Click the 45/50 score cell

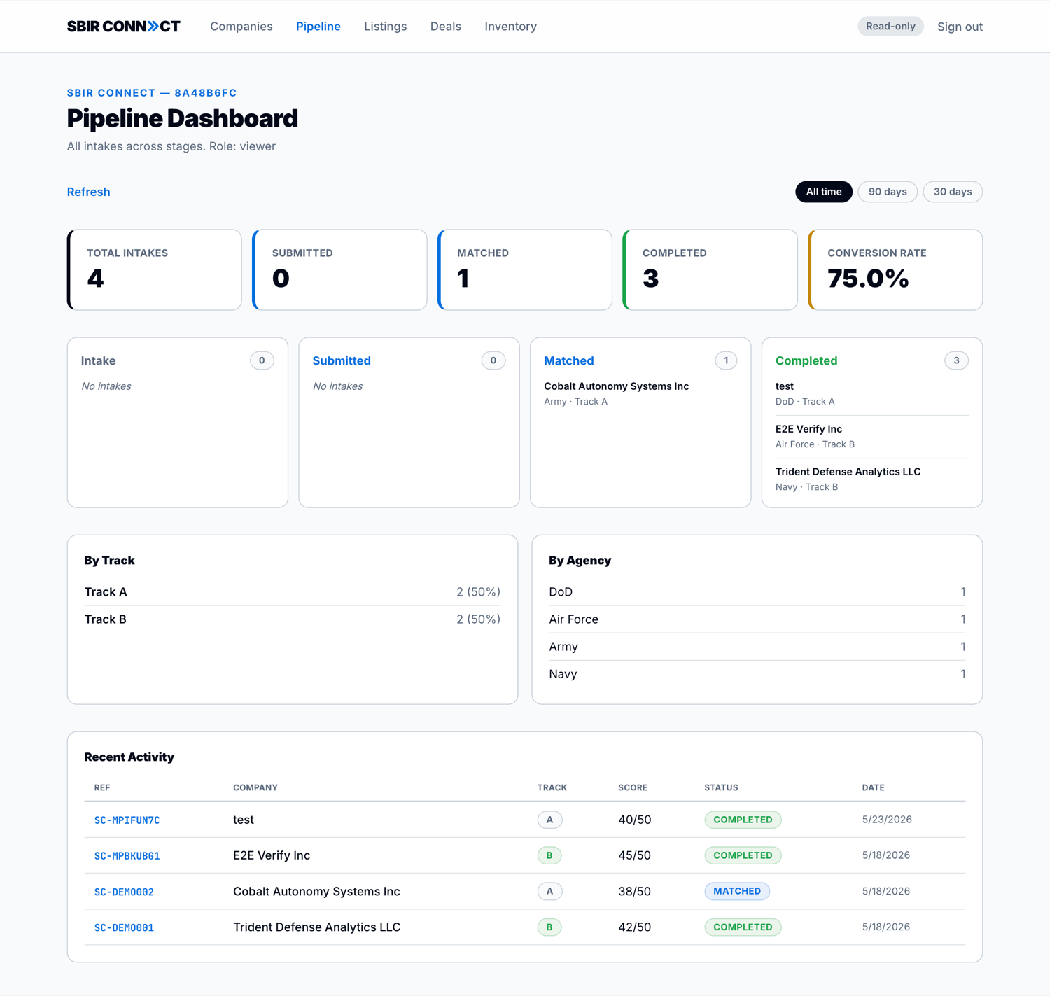point(635,855)
